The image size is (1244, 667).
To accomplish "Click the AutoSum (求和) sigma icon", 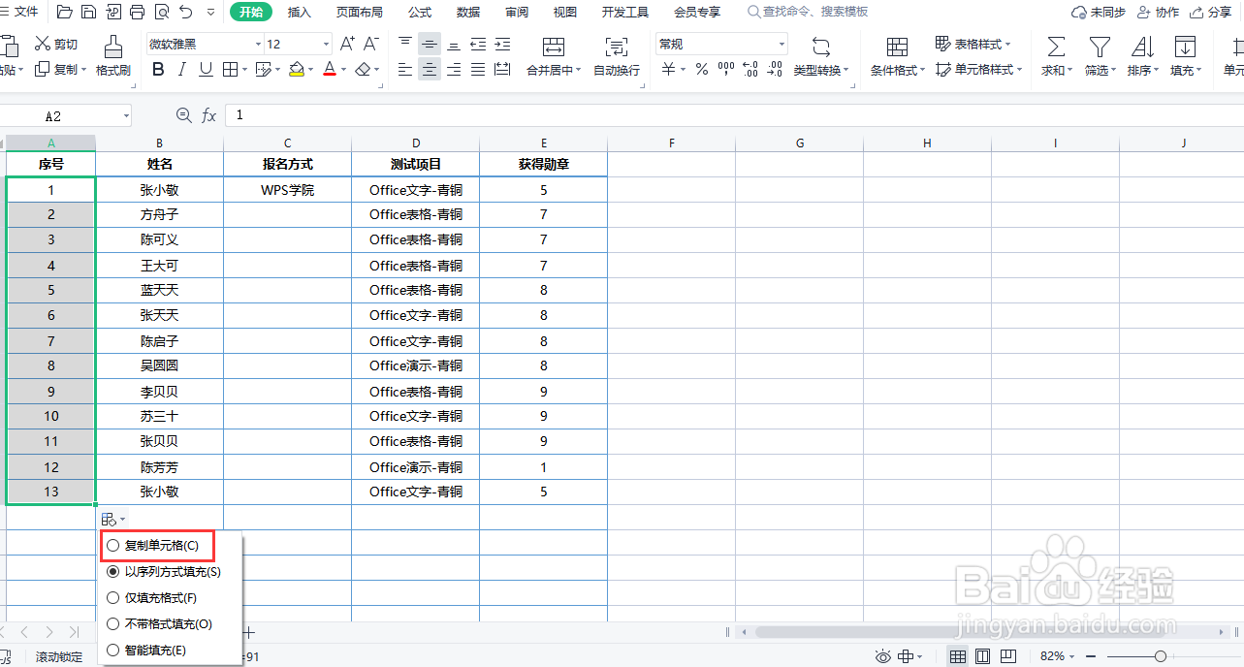I will (1056, 47).
